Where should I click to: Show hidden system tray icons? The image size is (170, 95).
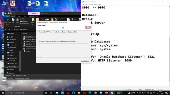point(137,93)
